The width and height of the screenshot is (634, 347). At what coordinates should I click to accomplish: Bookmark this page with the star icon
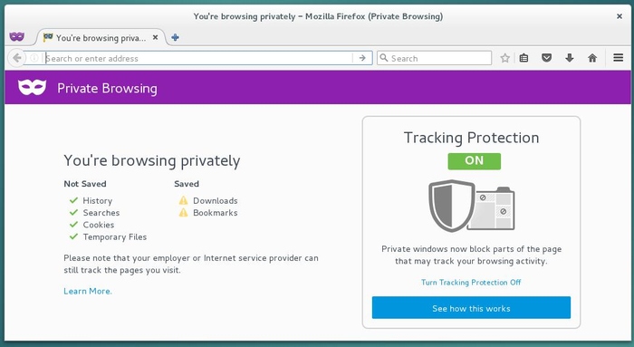(x=504, y=58)
